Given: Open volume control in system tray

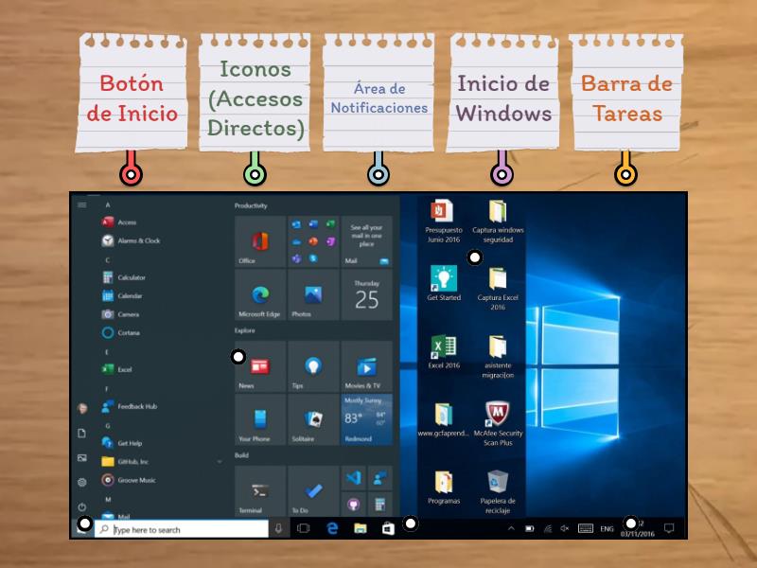Looking at the screenshot, I should (x=564, y=528).
